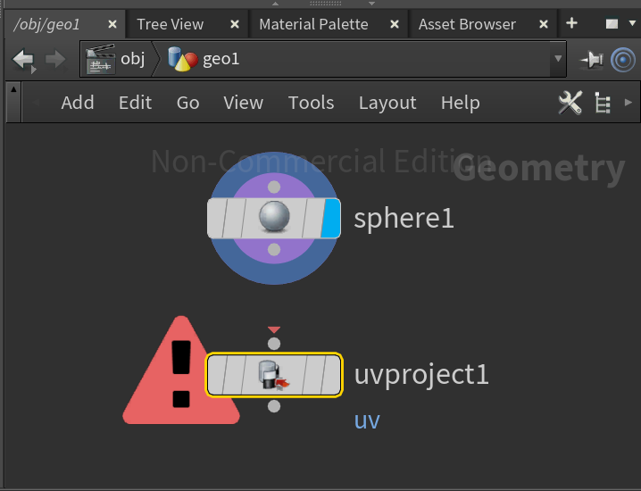Viewport: 641px width, 491px height.
Task: Click the uvproject1 node icon
Action: point(274,374)
